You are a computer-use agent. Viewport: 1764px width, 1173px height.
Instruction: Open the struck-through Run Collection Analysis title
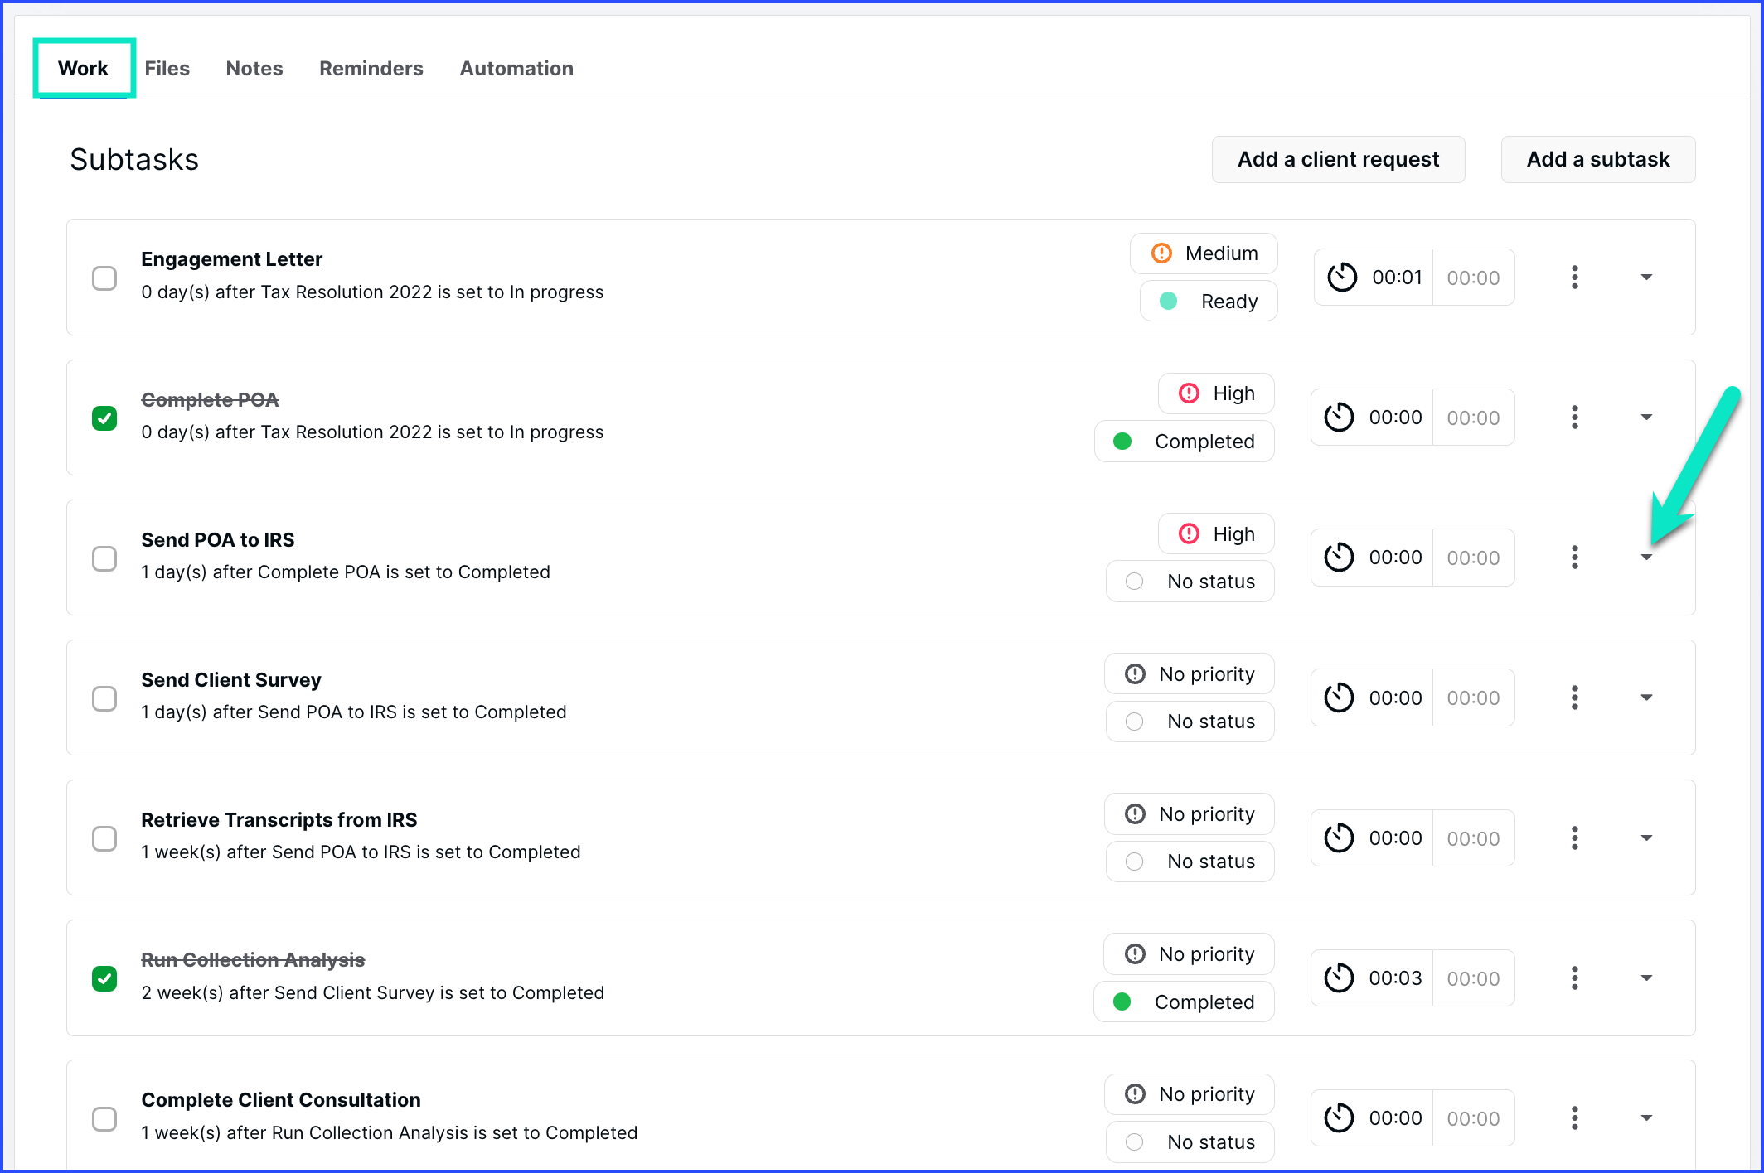(x=253, y=960)
